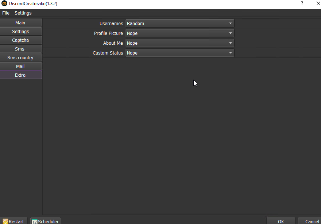Open the Custom Status dropdown

click(x=179, y=53)
